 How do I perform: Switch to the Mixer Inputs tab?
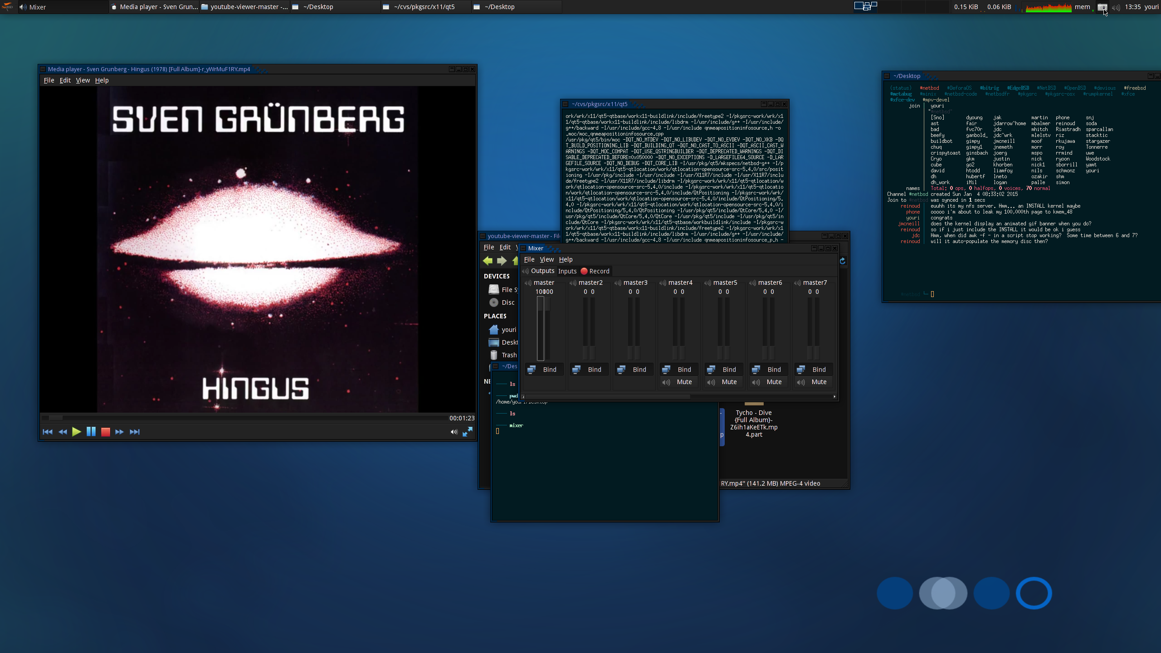567,271
